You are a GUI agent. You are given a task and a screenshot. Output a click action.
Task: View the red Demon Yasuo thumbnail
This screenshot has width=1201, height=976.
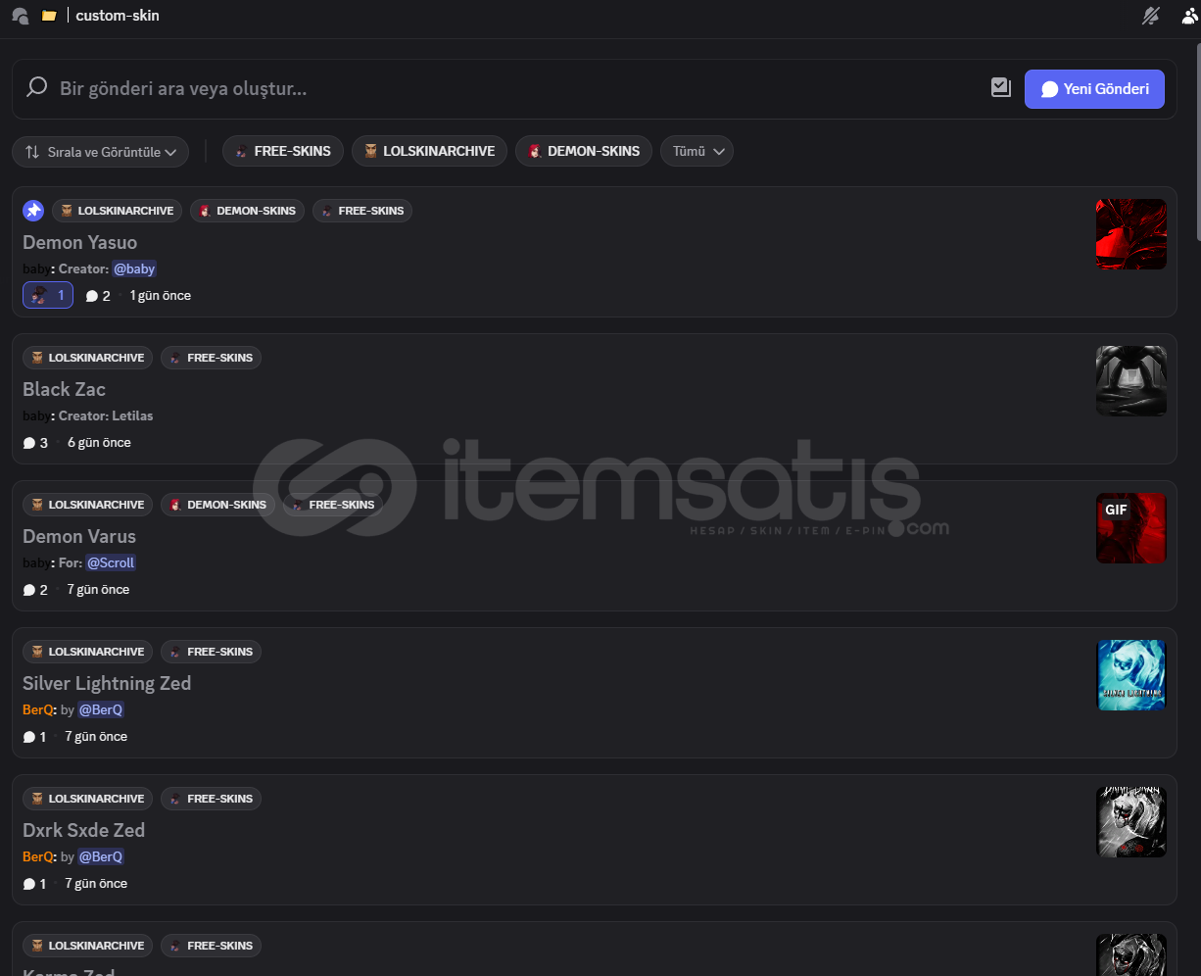(x=1131, y=234)
